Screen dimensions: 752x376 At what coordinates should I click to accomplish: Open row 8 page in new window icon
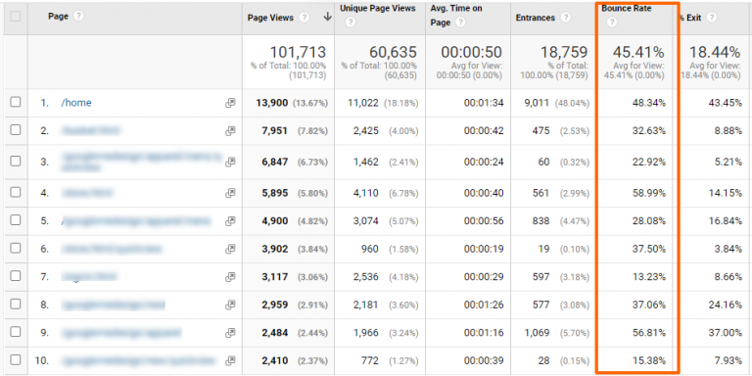click(230, 305)
